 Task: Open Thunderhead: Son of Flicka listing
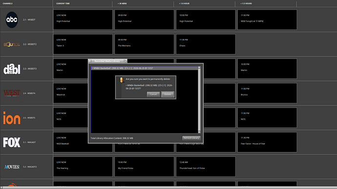point(206,167)
